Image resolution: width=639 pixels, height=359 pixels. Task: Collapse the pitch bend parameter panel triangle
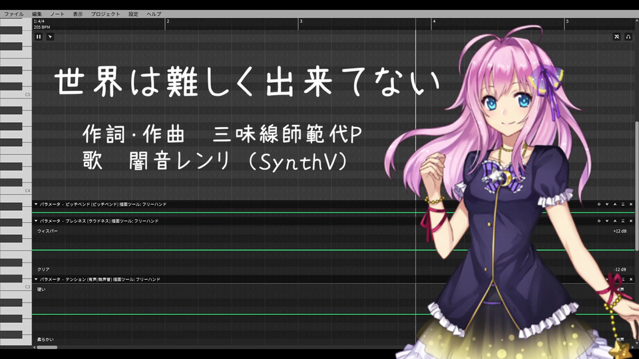(x=36, y=204)
